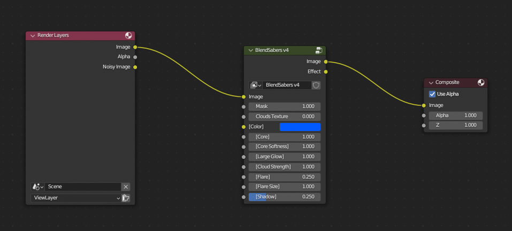Collapse the BlendSabers v4 node
Image resolution: width=512 pixels, height=231 pixels.
[250, 50]
